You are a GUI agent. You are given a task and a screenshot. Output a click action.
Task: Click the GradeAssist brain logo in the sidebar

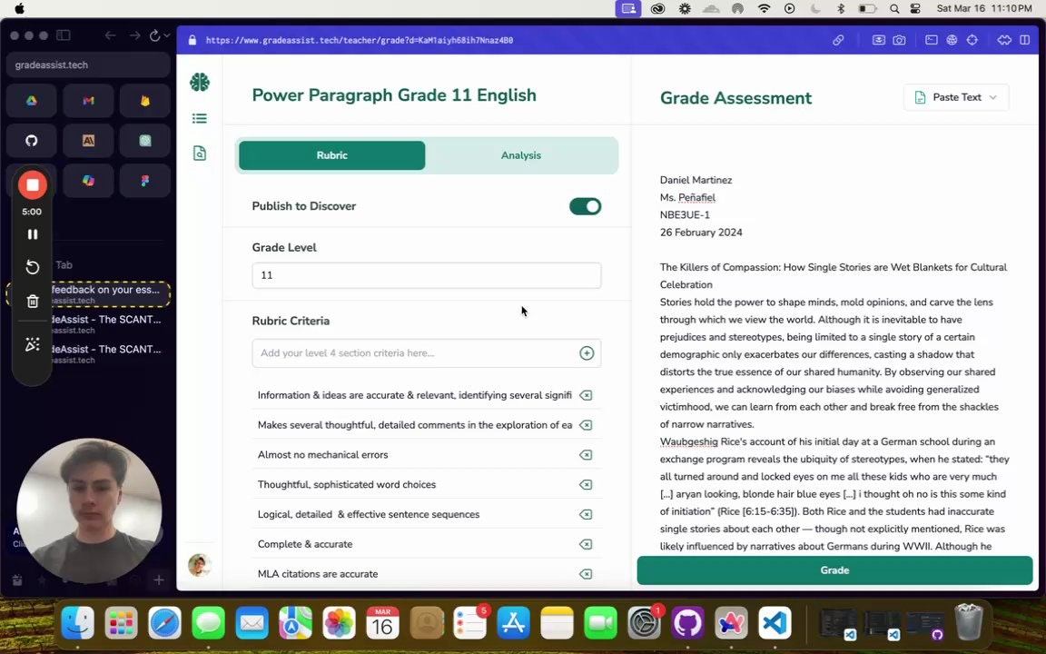pos(200,82)
